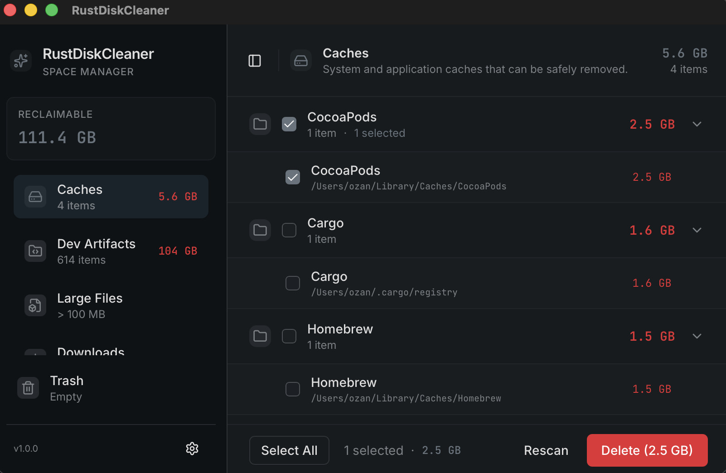
Task: Click the Homebrew group folder icon
Action: (260, 336)
